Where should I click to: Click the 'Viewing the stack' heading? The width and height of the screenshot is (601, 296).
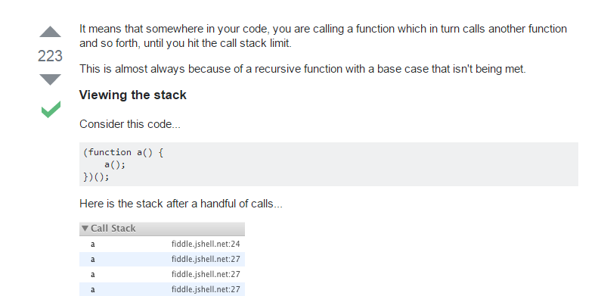(x=132, y=95)
